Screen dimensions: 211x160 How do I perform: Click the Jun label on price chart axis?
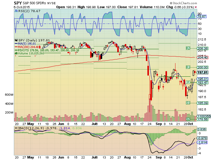pos(61,124)
